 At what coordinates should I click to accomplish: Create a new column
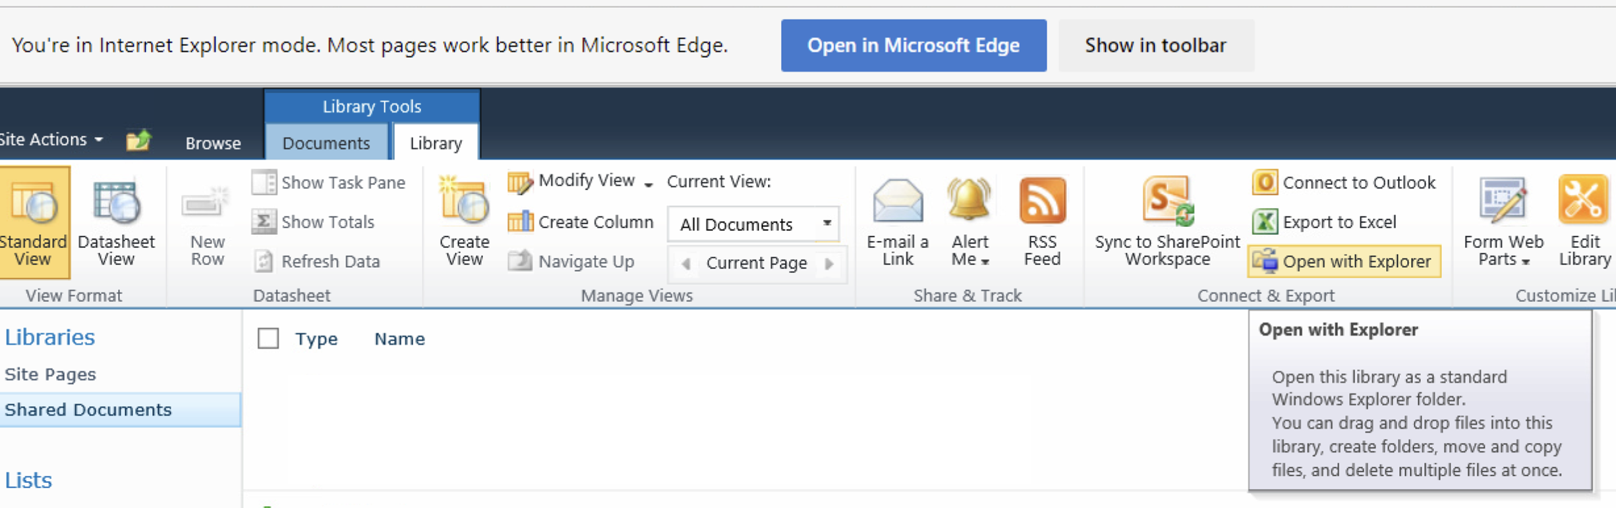point(580,222)
